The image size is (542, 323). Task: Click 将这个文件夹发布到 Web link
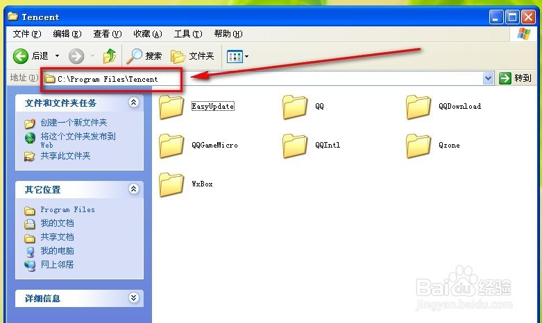coord(78,140)
